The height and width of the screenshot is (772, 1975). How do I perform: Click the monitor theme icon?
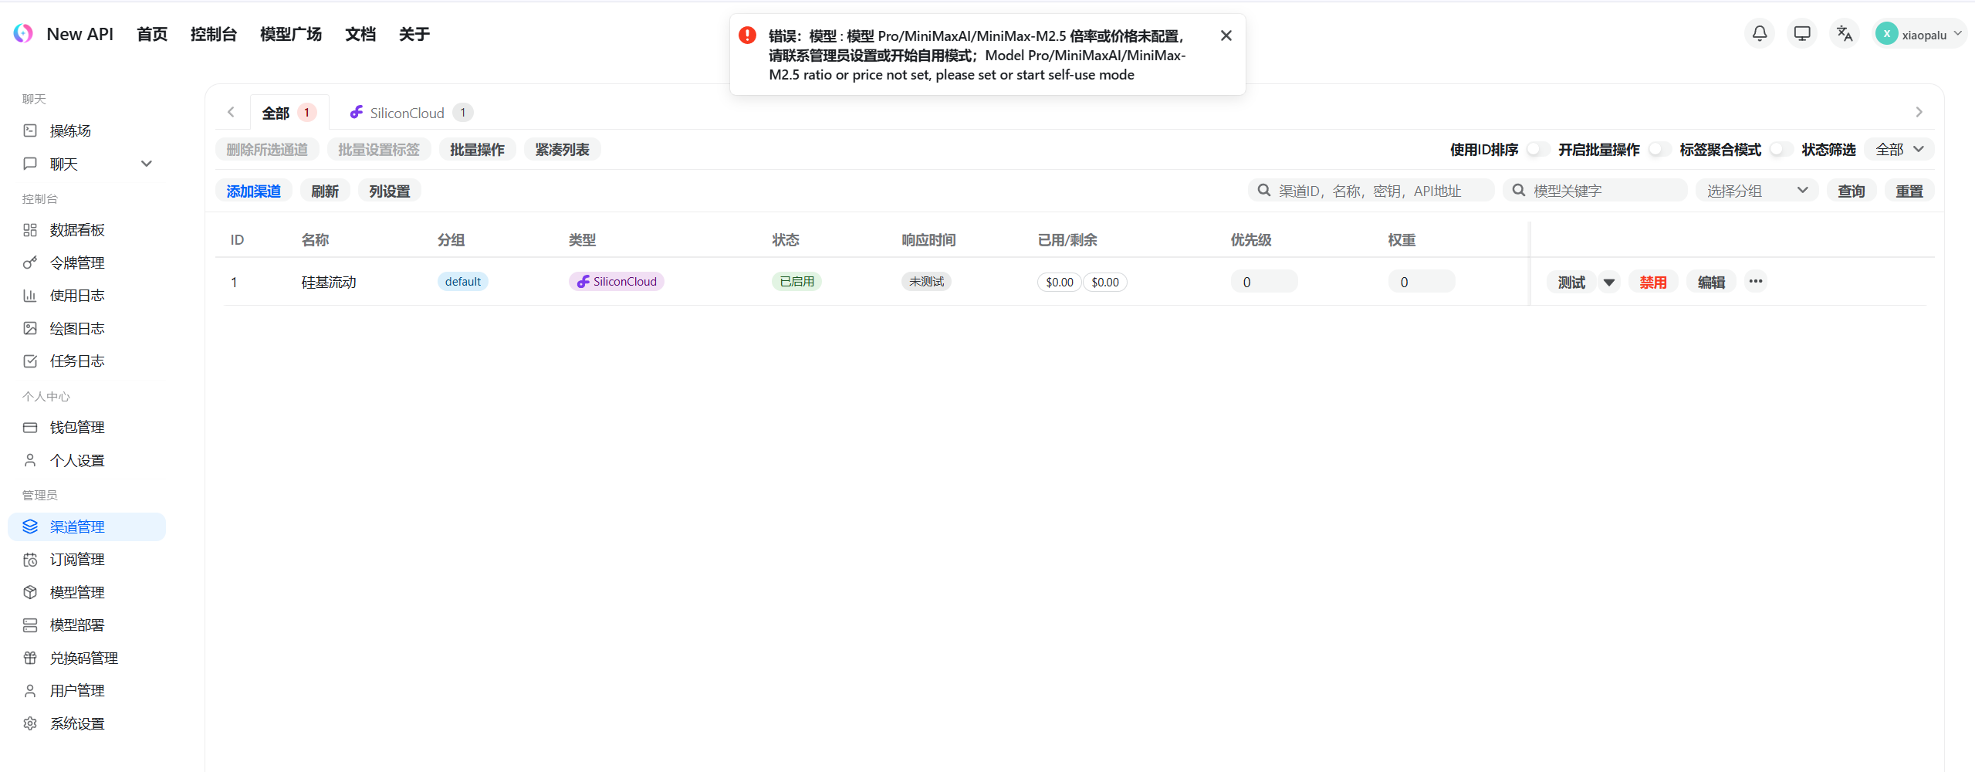[1801, 34]
